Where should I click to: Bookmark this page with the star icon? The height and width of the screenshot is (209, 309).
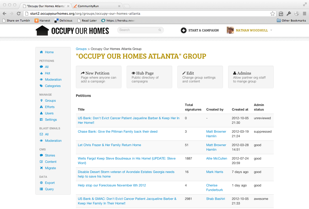(273, 13)
